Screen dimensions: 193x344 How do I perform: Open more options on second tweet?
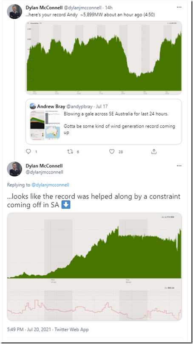179,166
